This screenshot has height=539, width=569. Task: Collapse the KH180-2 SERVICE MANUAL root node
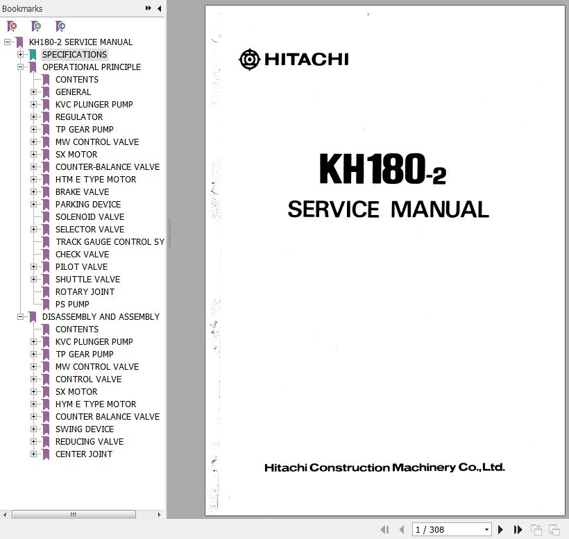(7, 42)
